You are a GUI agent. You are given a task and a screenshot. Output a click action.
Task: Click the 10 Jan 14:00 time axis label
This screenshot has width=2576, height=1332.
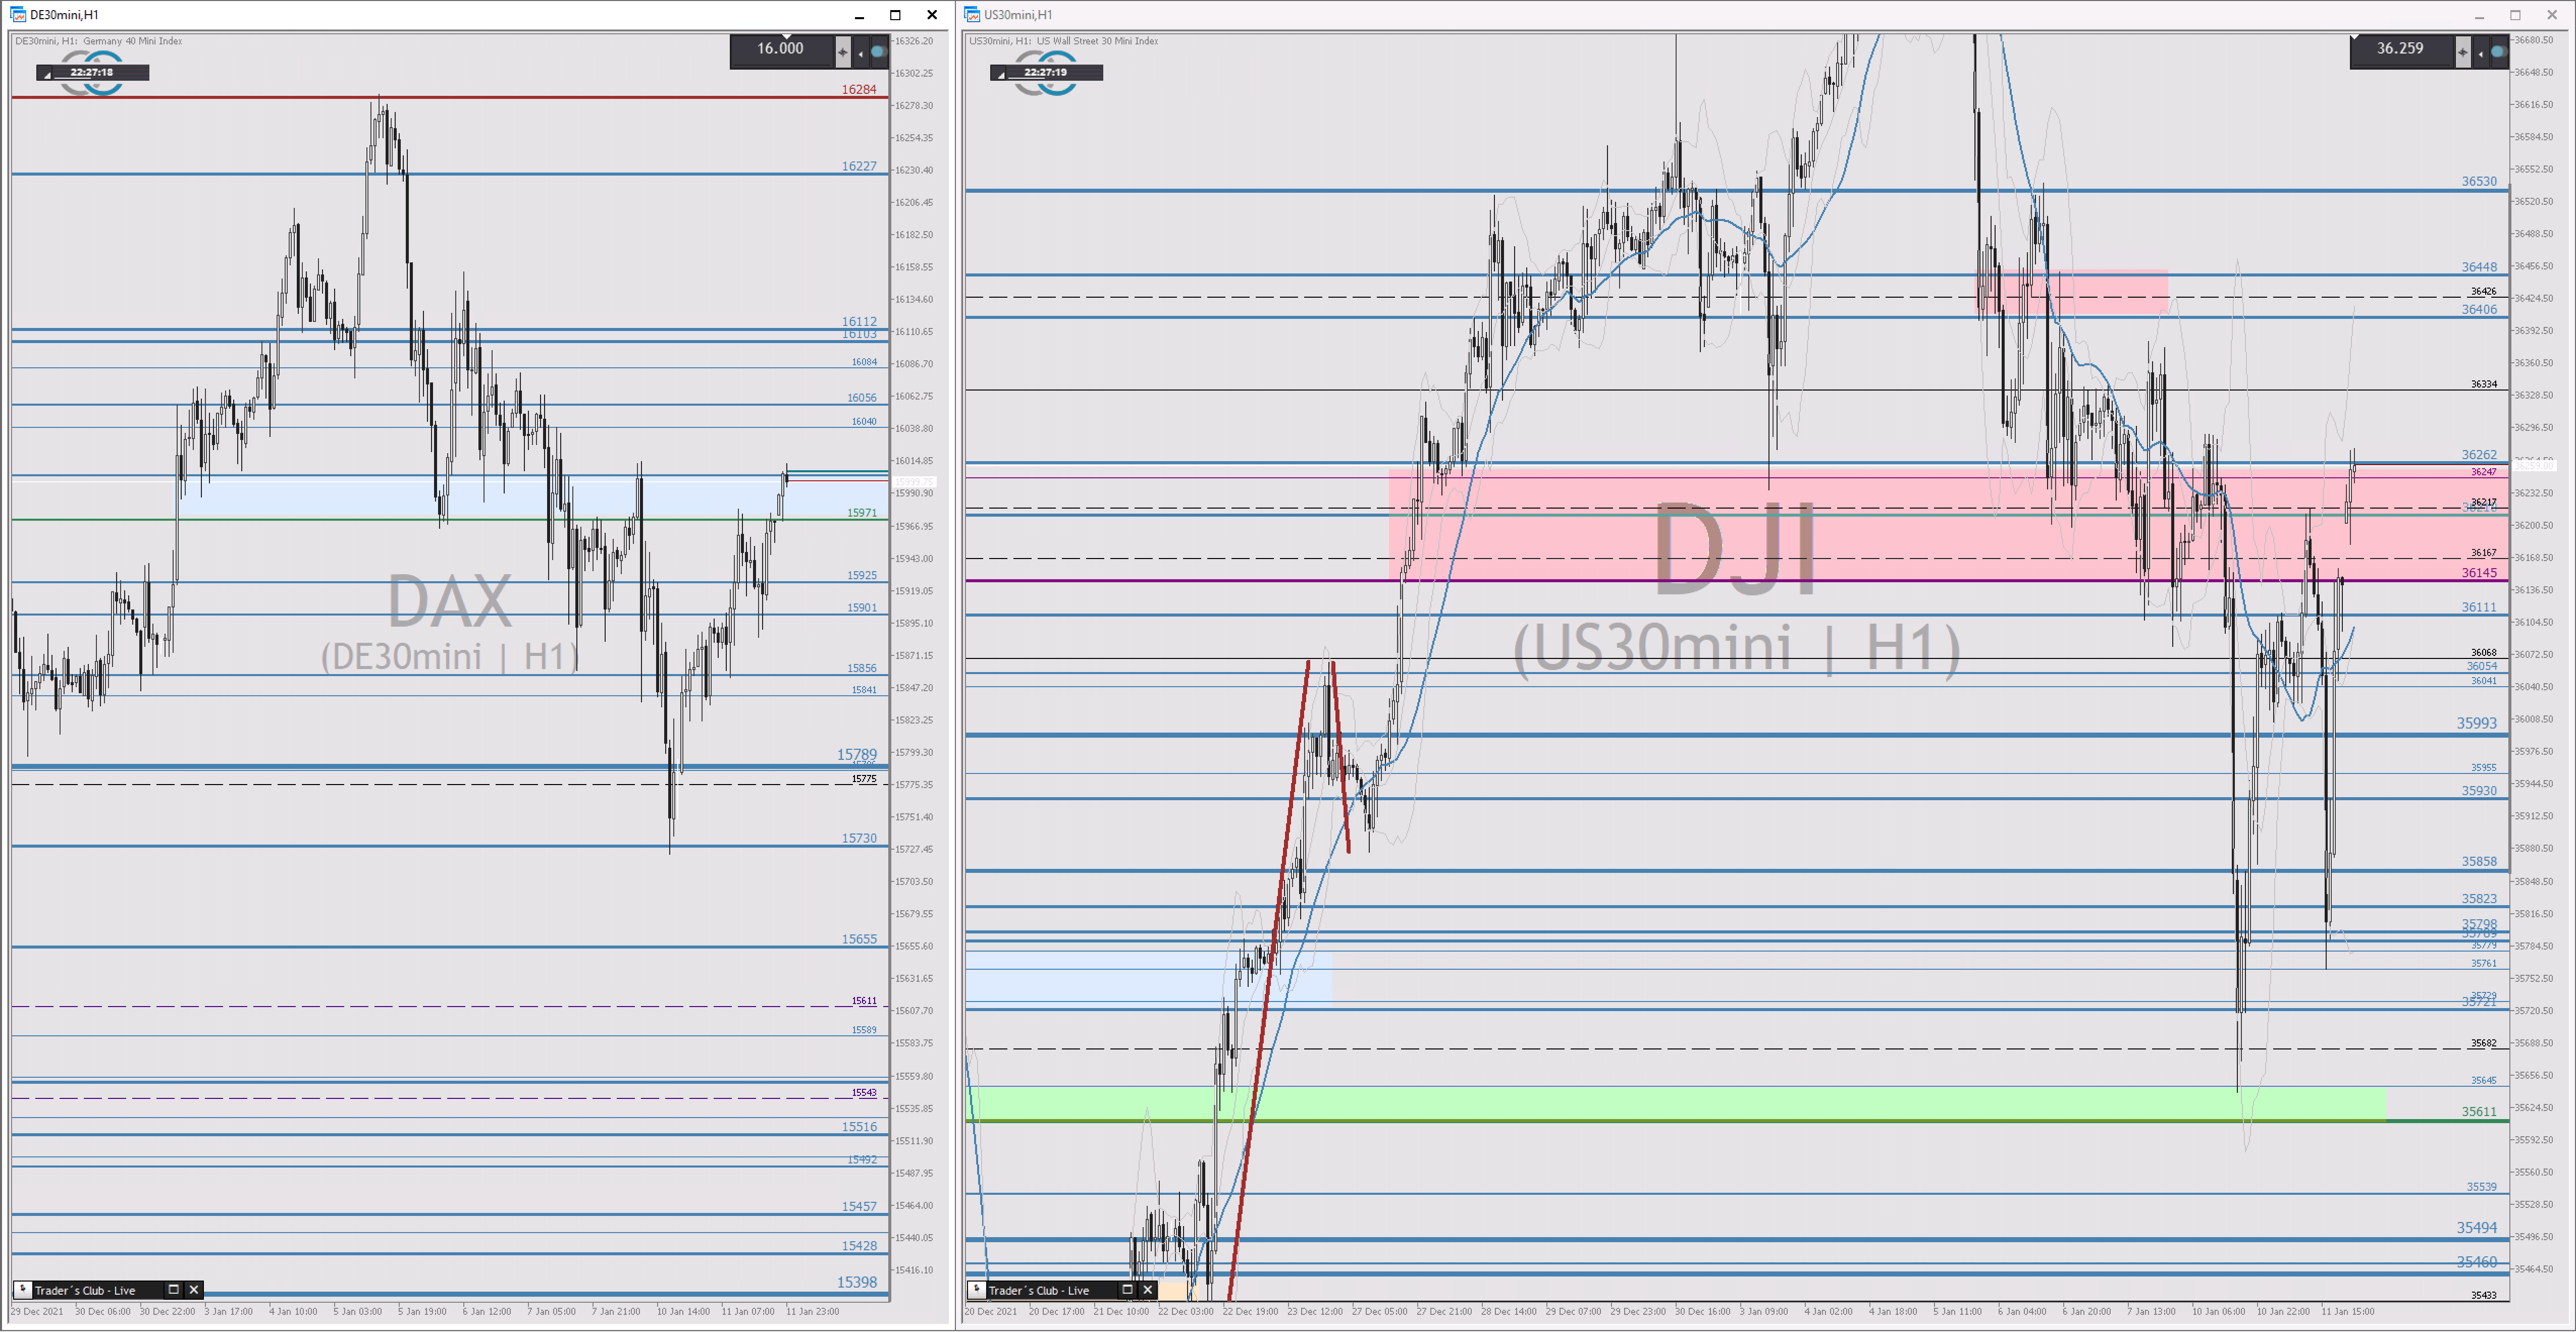[x=683, y=1311]
